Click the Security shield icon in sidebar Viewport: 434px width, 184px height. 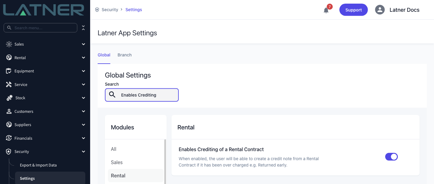pos(9,151)
